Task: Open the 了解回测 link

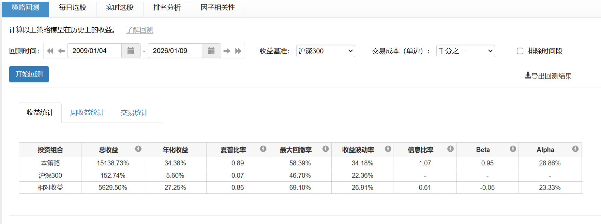Action: pos(140,30)
